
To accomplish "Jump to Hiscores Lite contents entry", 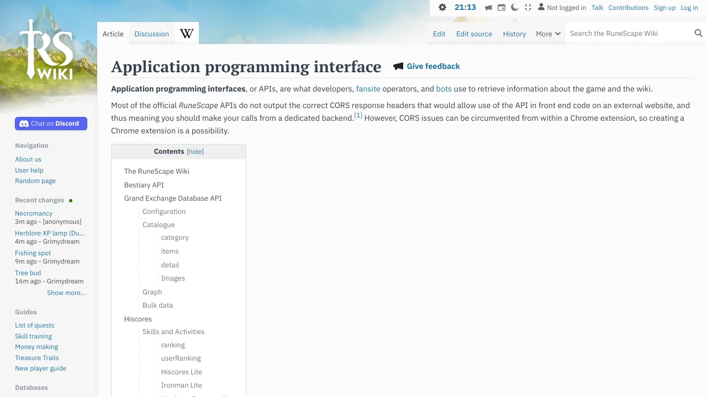I will (182, 372).
